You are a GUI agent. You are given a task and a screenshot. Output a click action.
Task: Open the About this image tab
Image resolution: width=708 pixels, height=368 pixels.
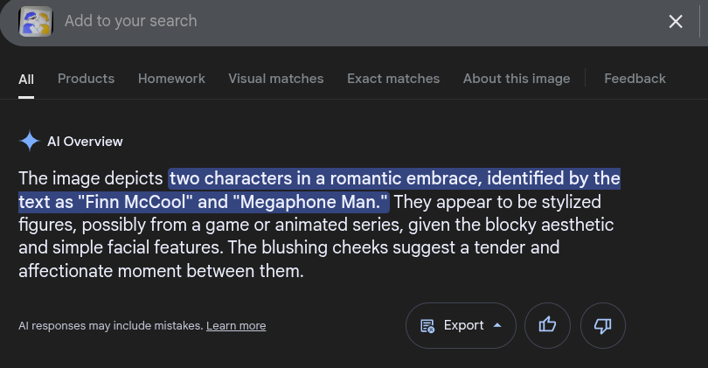[x=517, y=79]
